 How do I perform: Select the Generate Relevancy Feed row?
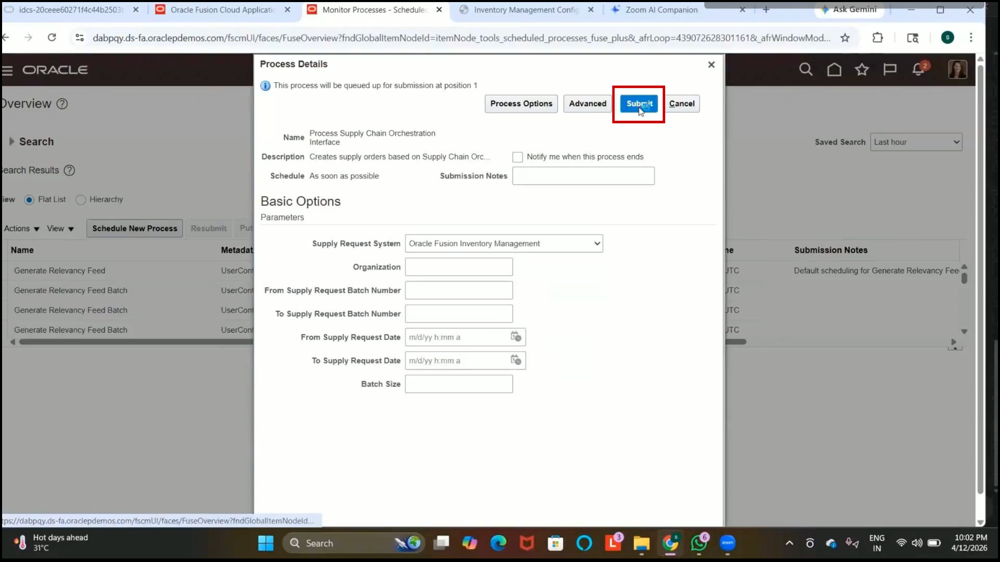59,271
